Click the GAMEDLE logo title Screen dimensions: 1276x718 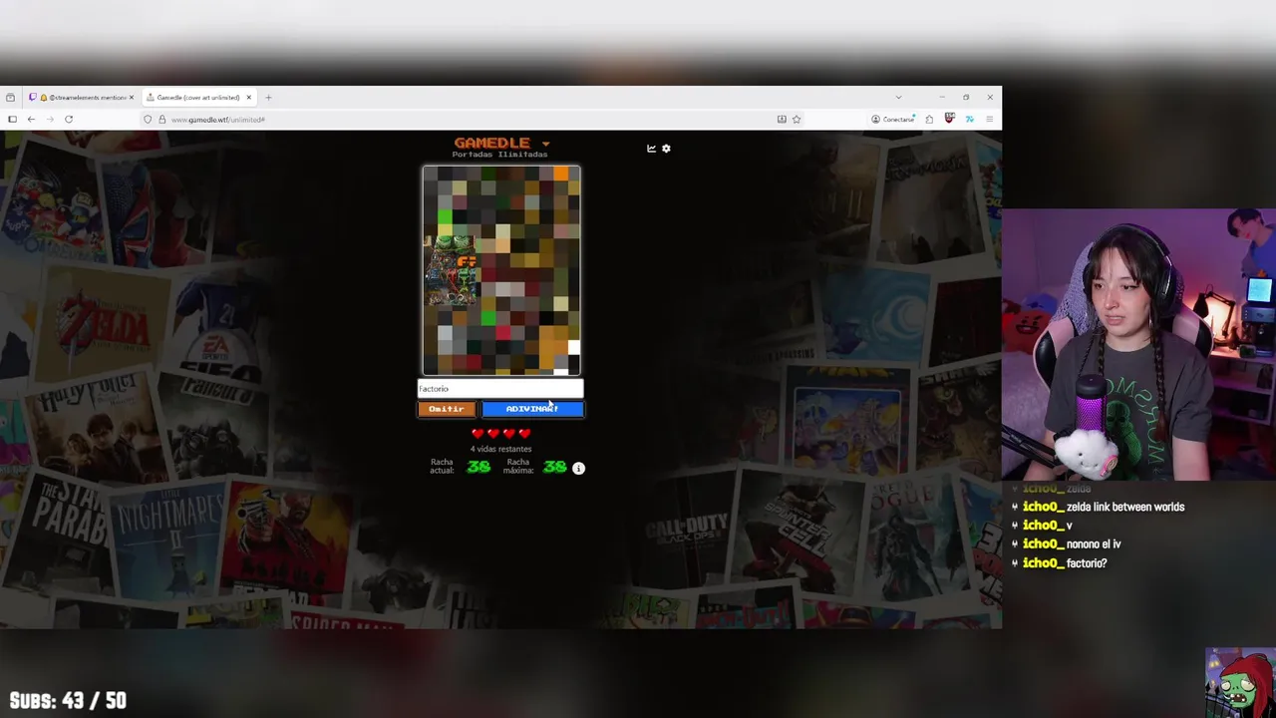492,143
